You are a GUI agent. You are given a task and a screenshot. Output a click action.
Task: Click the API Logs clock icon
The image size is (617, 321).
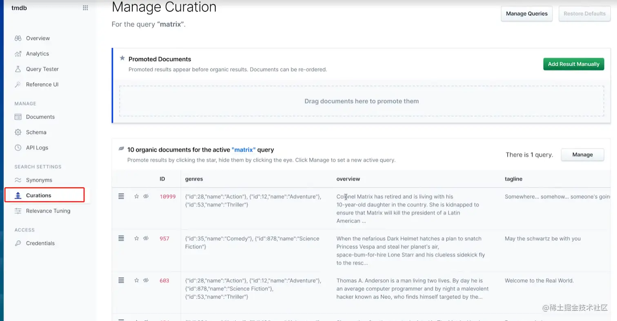18,148
